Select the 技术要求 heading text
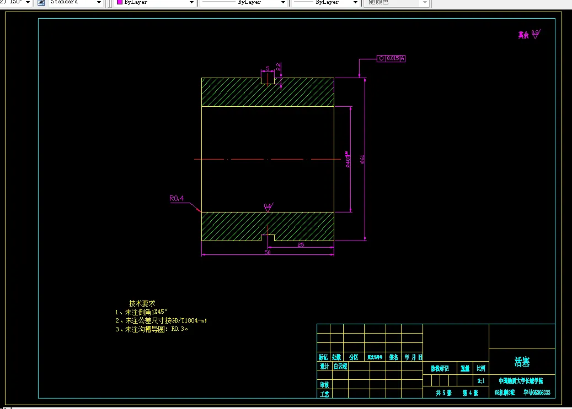Screen dimensions: 572x409 coord(142,303)
